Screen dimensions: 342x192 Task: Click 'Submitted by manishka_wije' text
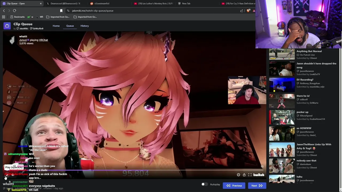310,87
